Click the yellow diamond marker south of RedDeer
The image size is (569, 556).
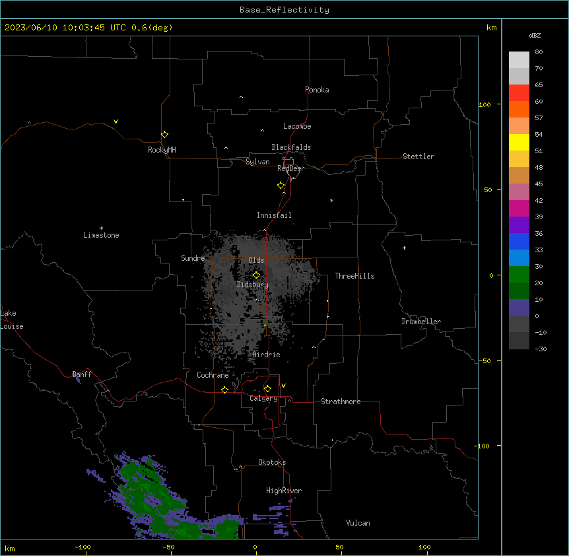click(x=281, y=186)
